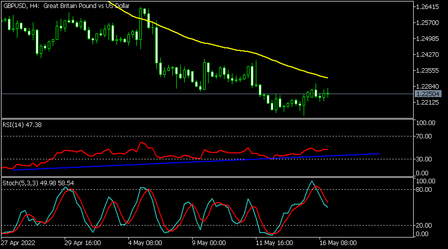
Task: Select the blue trendline in RSI panel
Action: 197,162
